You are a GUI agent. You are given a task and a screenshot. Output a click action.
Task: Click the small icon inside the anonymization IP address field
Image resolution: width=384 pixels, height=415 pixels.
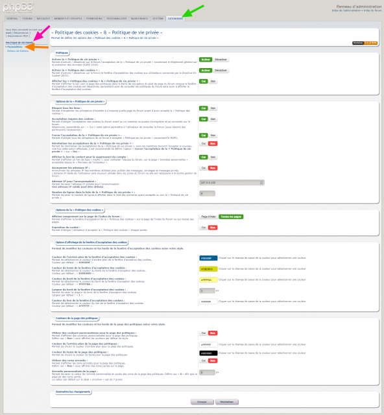[261, 183]
